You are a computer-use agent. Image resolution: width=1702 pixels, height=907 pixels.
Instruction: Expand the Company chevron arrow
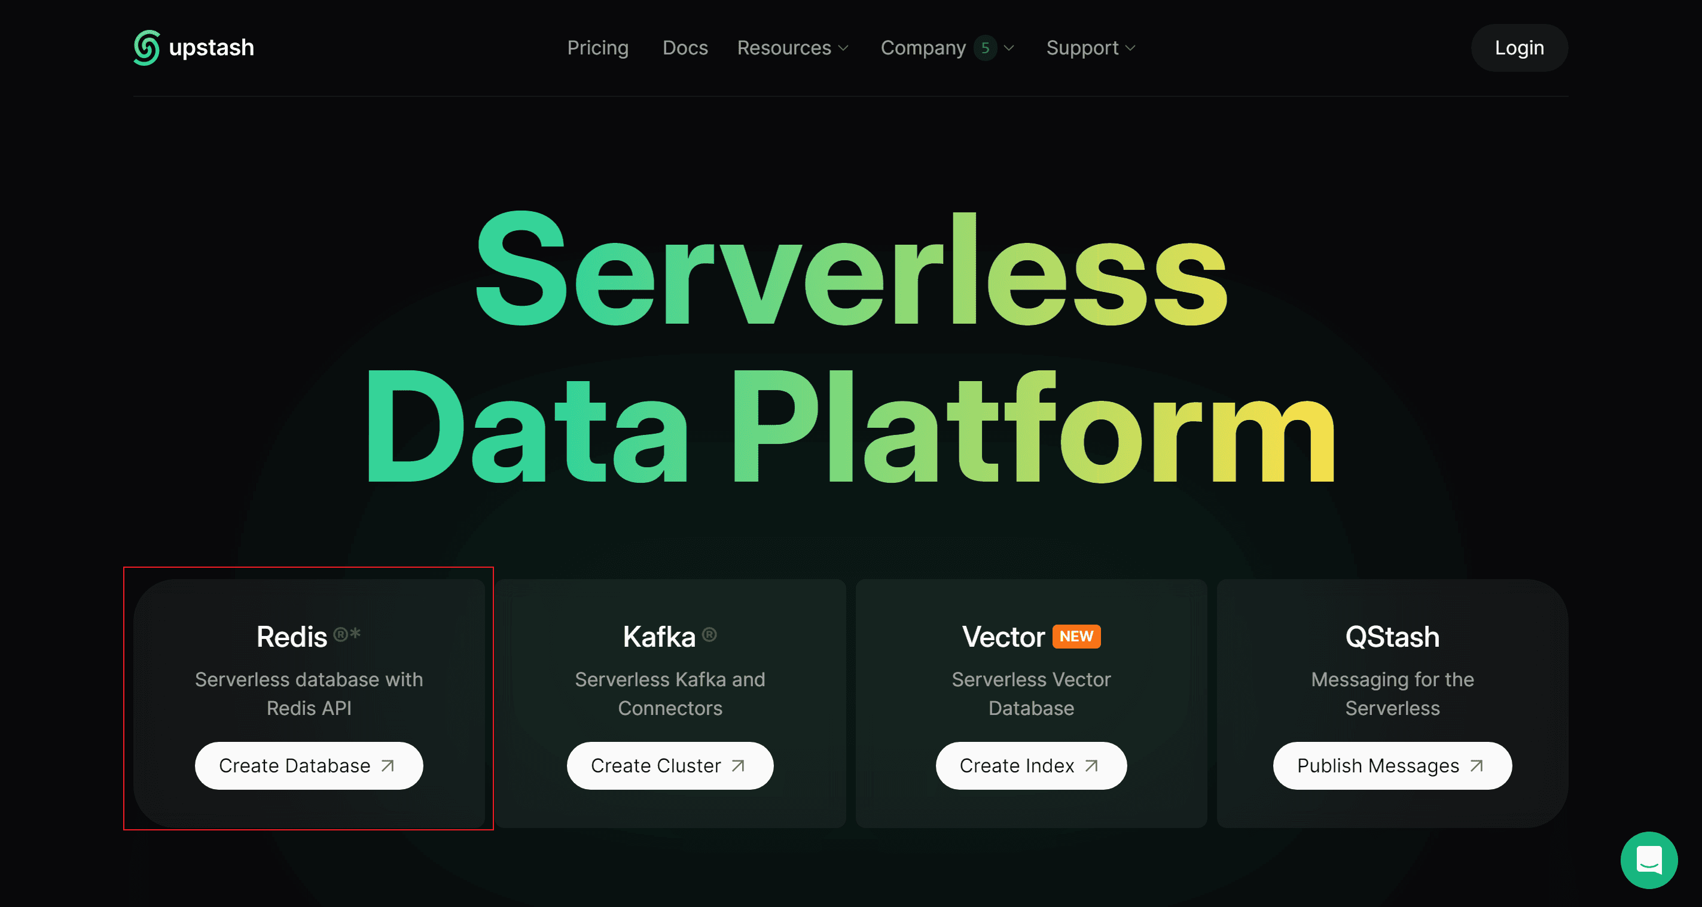tap(1009, 48)
